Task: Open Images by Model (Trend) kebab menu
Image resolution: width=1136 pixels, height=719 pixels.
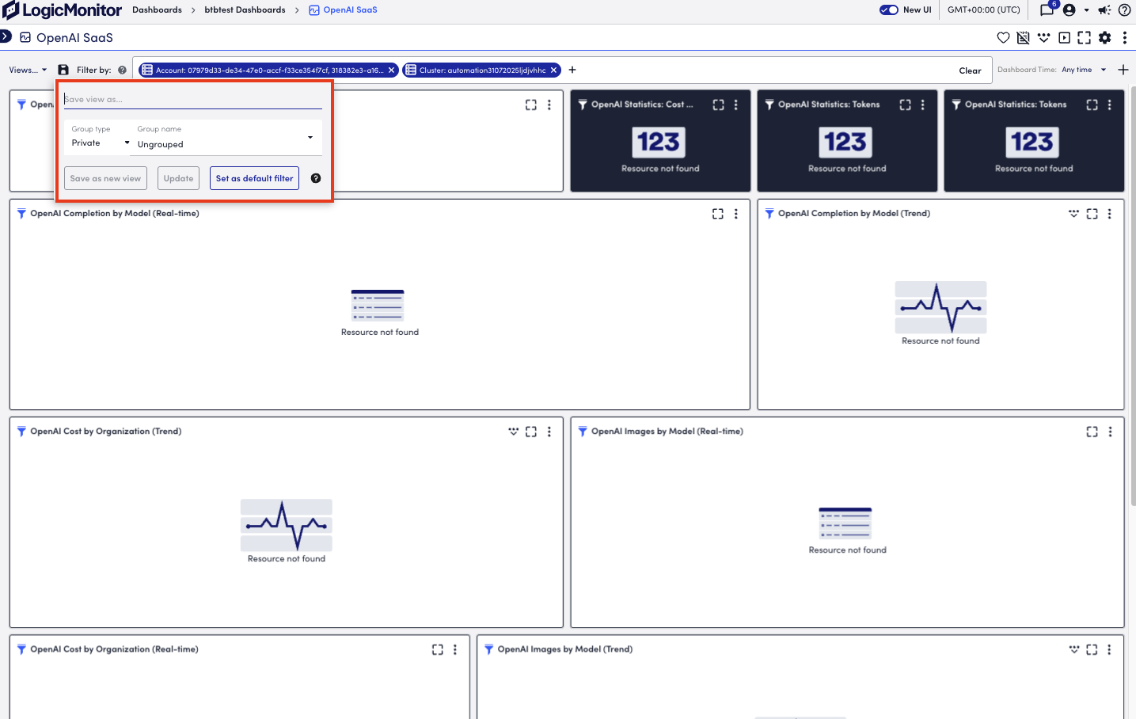Action: 1109,649
